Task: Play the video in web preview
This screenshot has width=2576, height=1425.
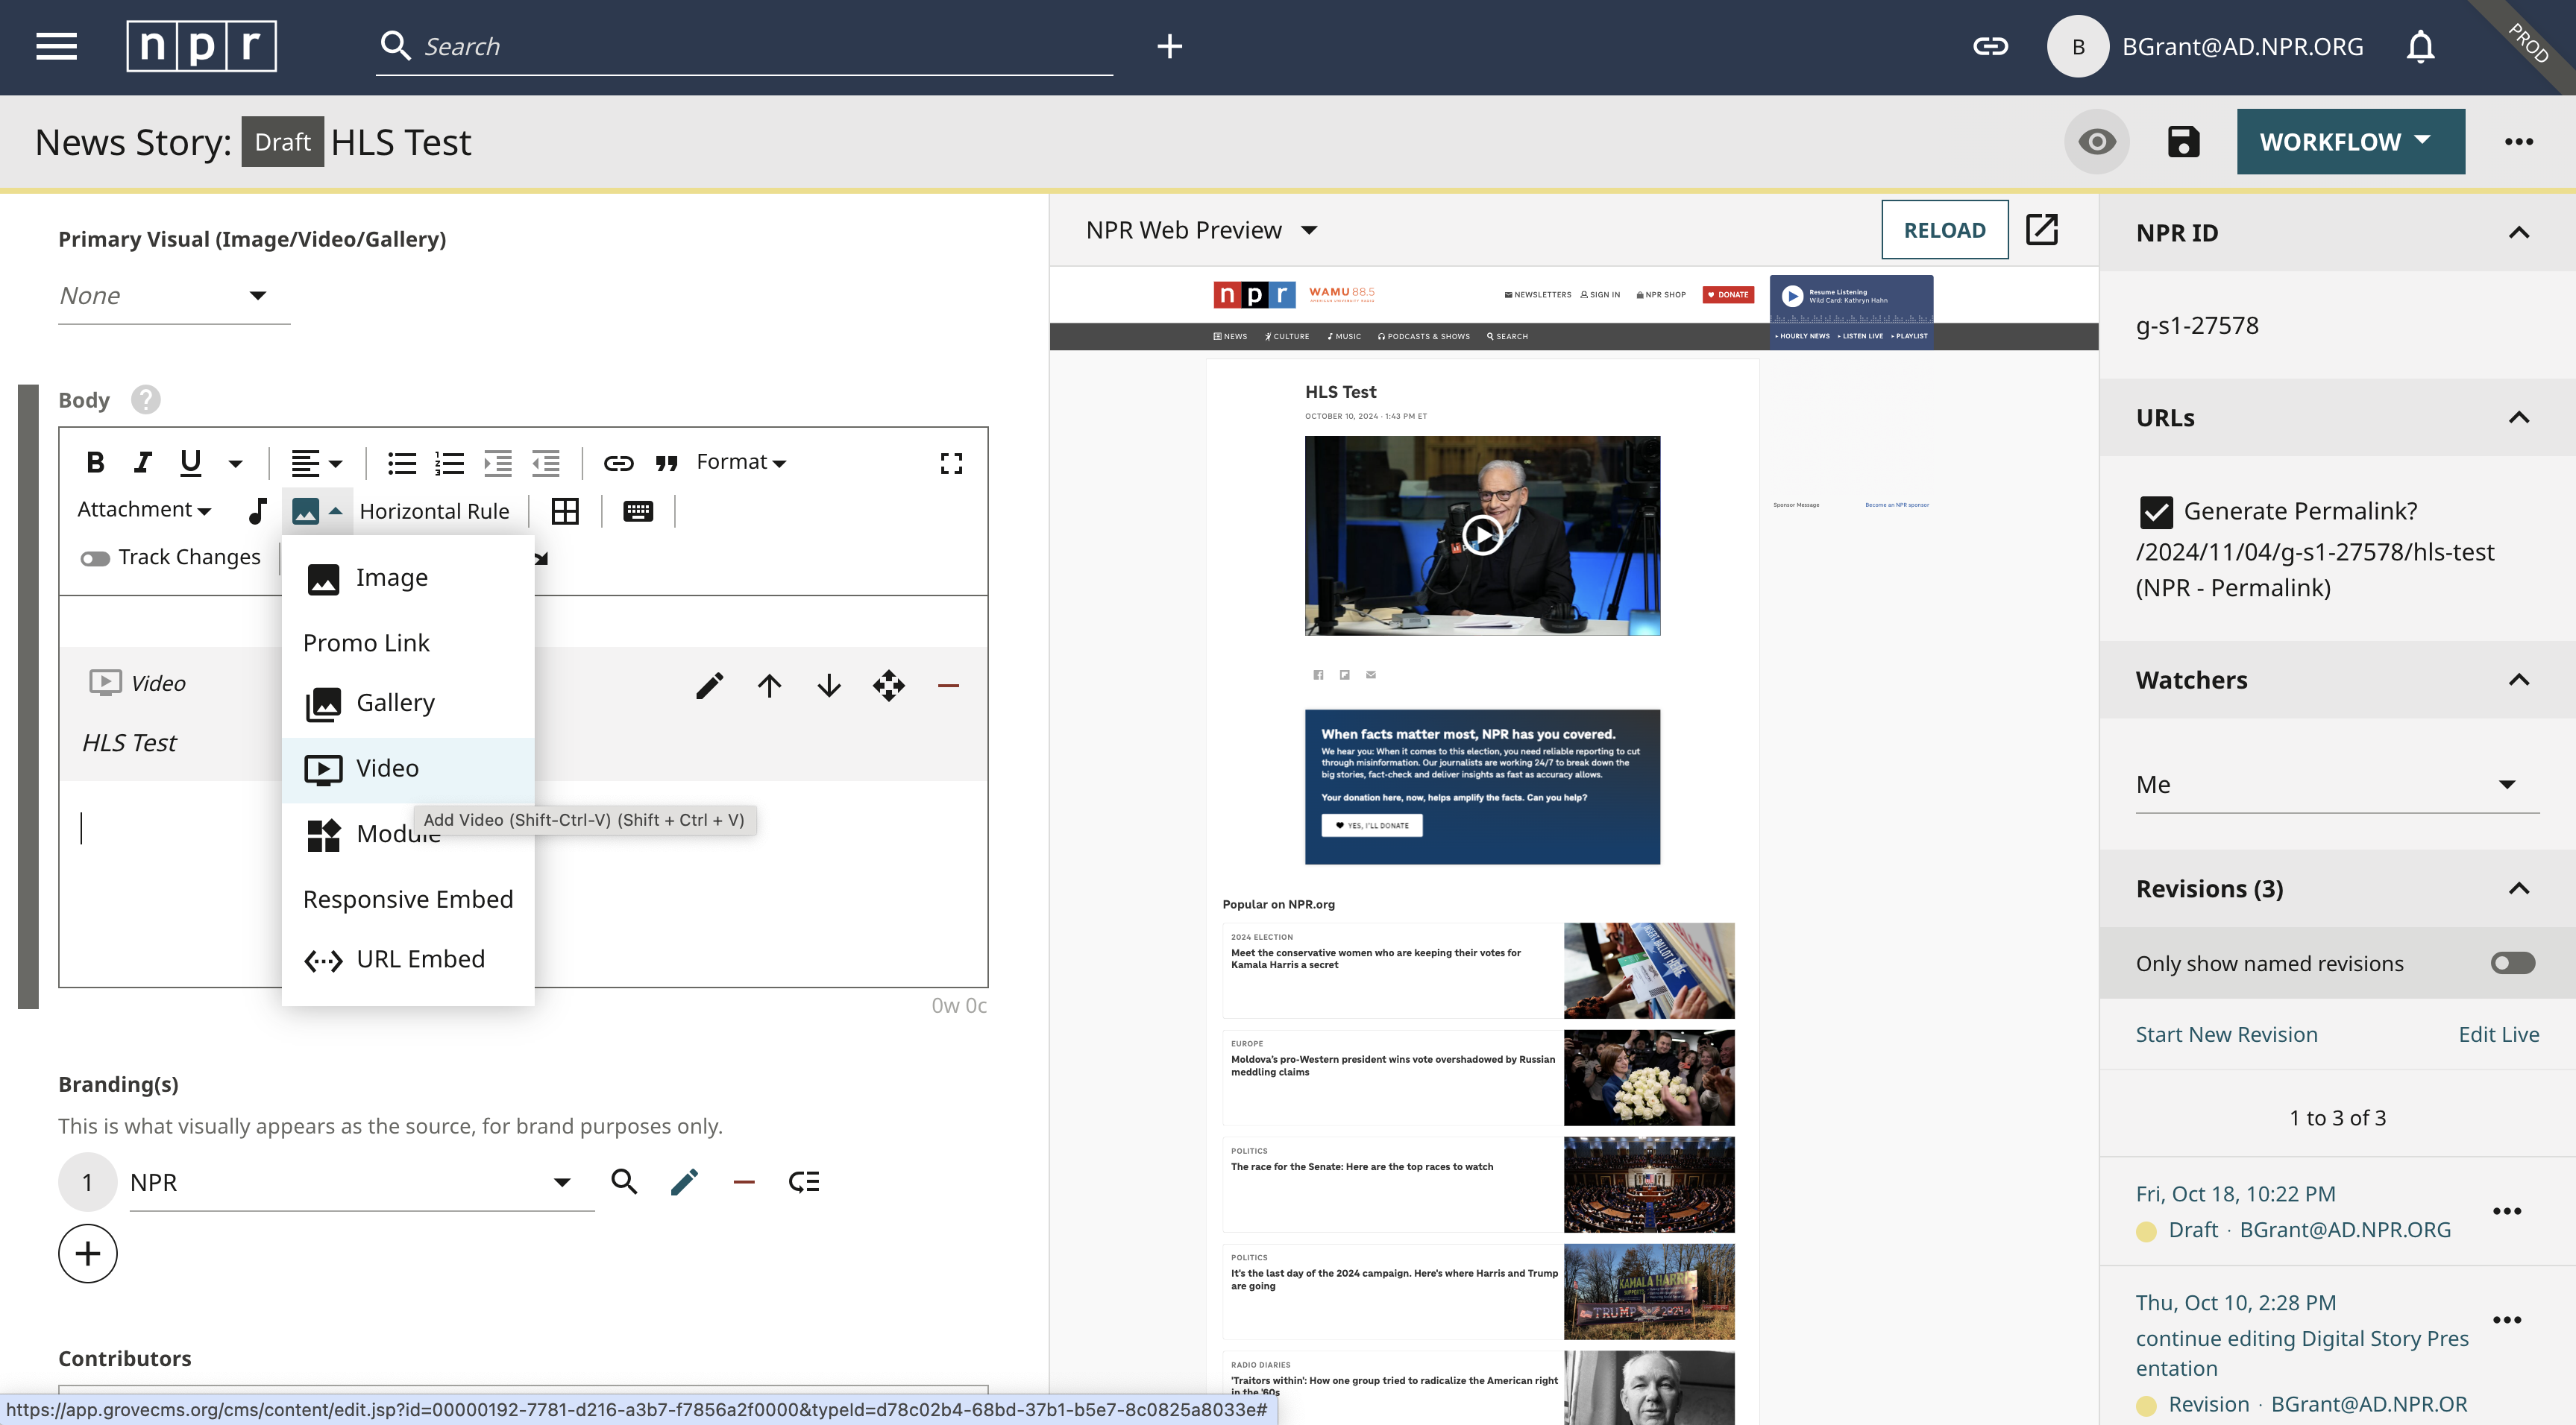Action: click(1481, 536)
